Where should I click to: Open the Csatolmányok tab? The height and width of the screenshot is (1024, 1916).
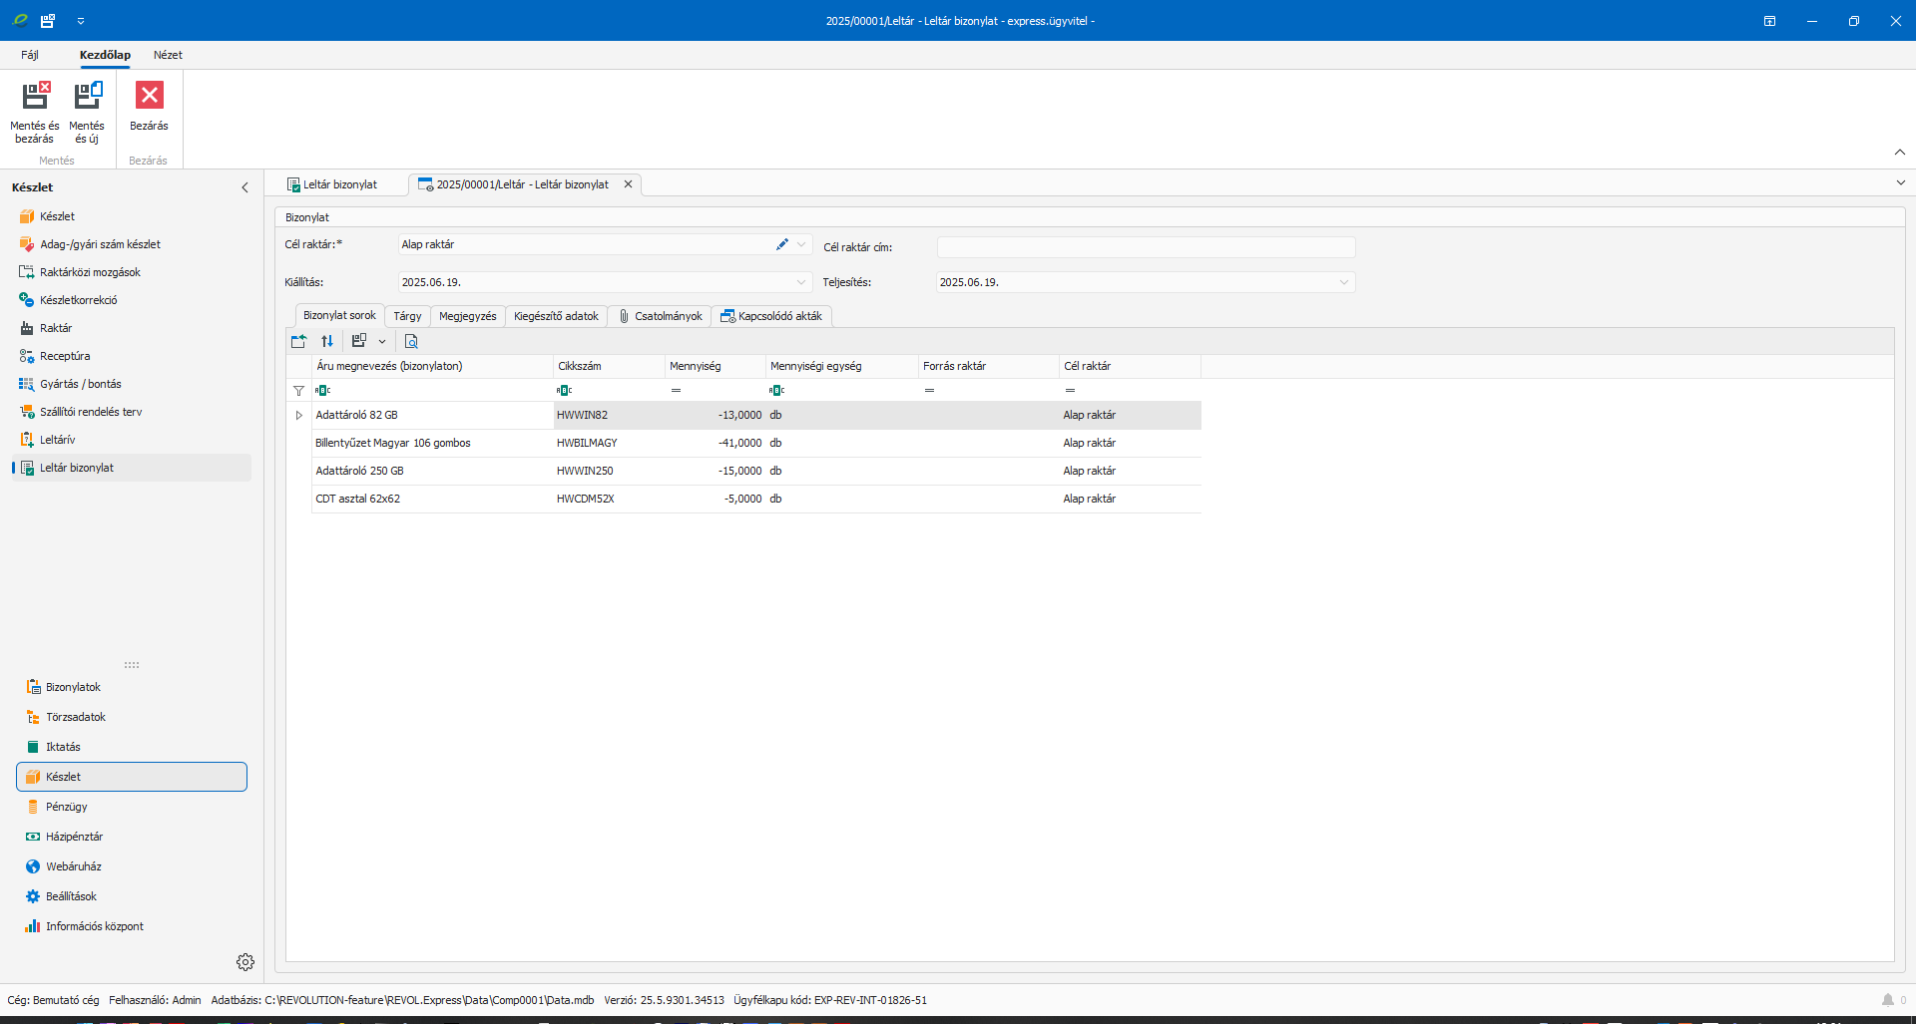tap(661, 316)
